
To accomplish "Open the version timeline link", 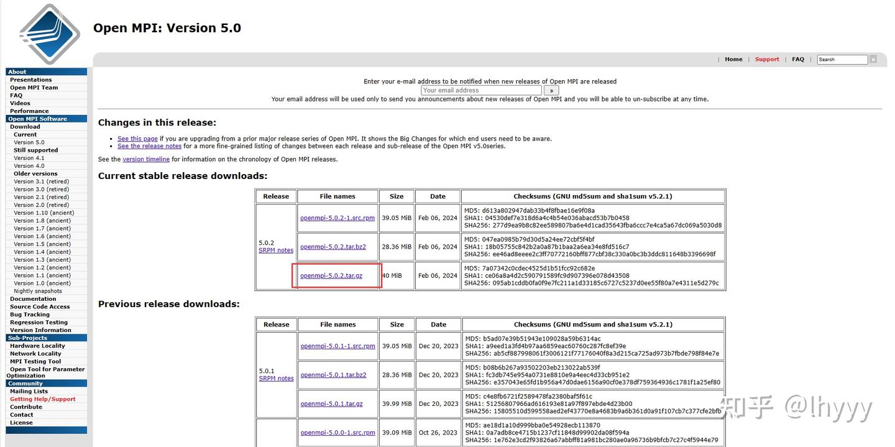I will pos(146,159).
